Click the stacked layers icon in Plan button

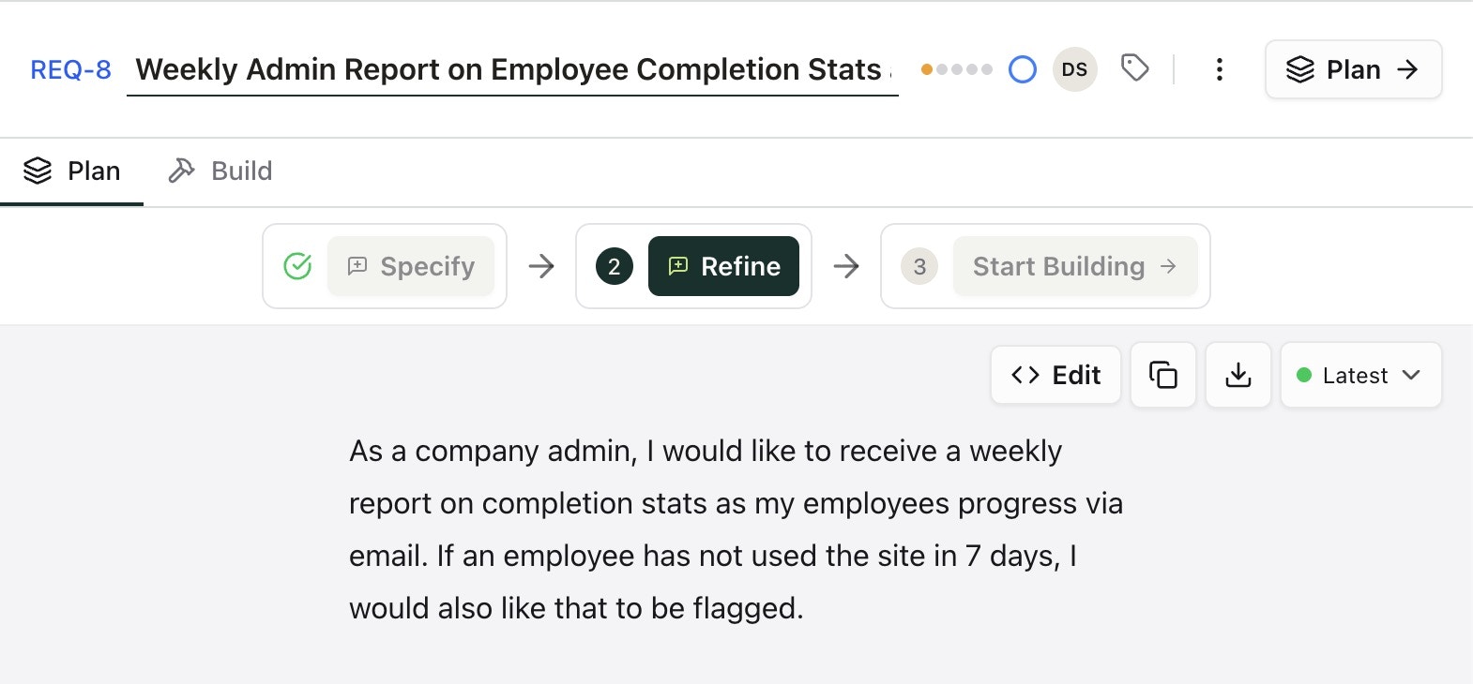tap(1299, 69)
